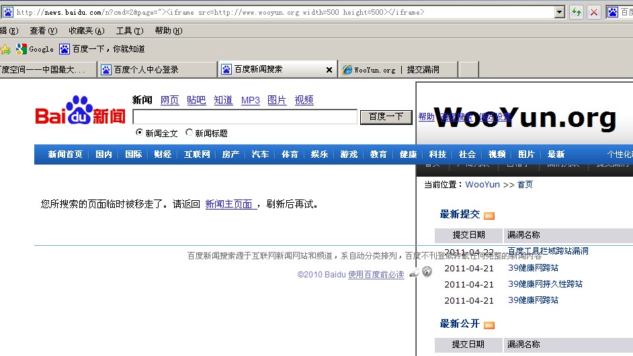Open the 工具(T) menu
Screen dimensions: 633x356
point(130,31)
